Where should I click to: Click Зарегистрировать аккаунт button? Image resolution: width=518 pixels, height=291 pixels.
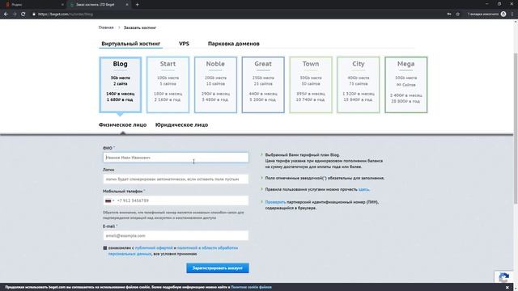pyautogui.click(x=218, y=268)
